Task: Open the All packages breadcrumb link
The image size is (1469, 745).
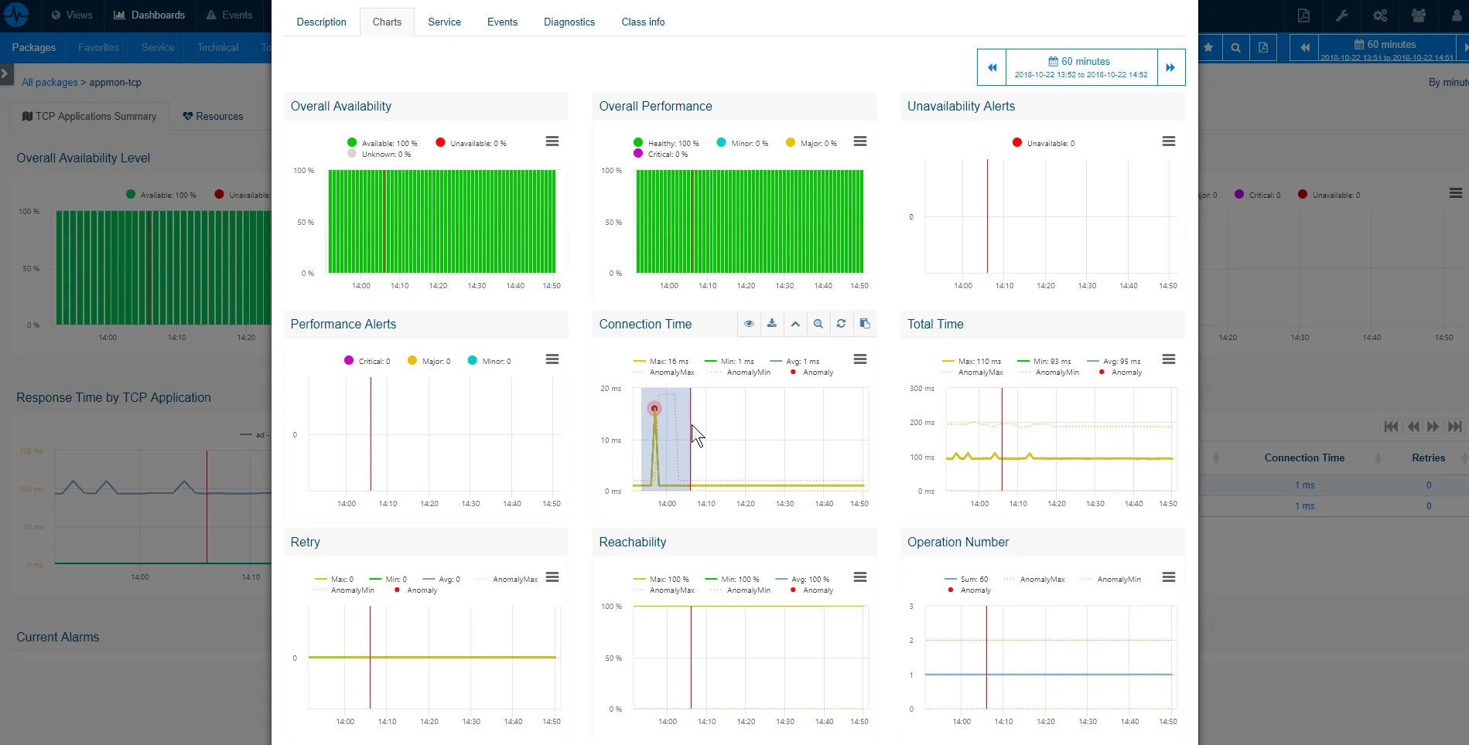Action: tap(50, 82)
